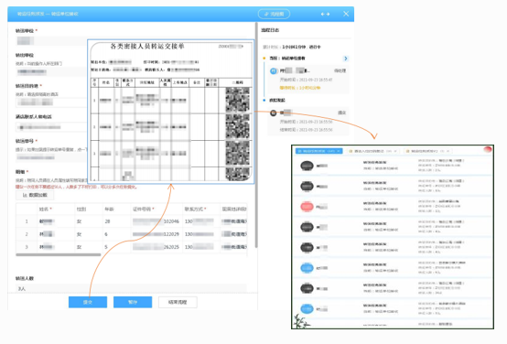Click the 结束流程 end process button
507x344 pixels.
[x=178, y=302]
